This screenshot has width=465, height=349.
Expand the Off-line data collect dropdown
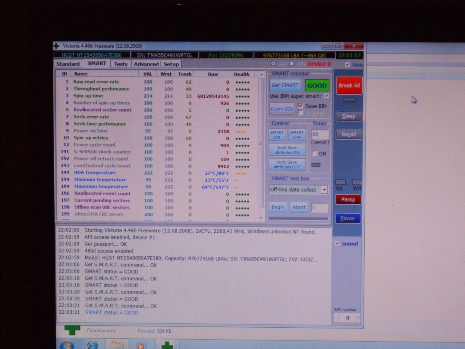point(324,190)
